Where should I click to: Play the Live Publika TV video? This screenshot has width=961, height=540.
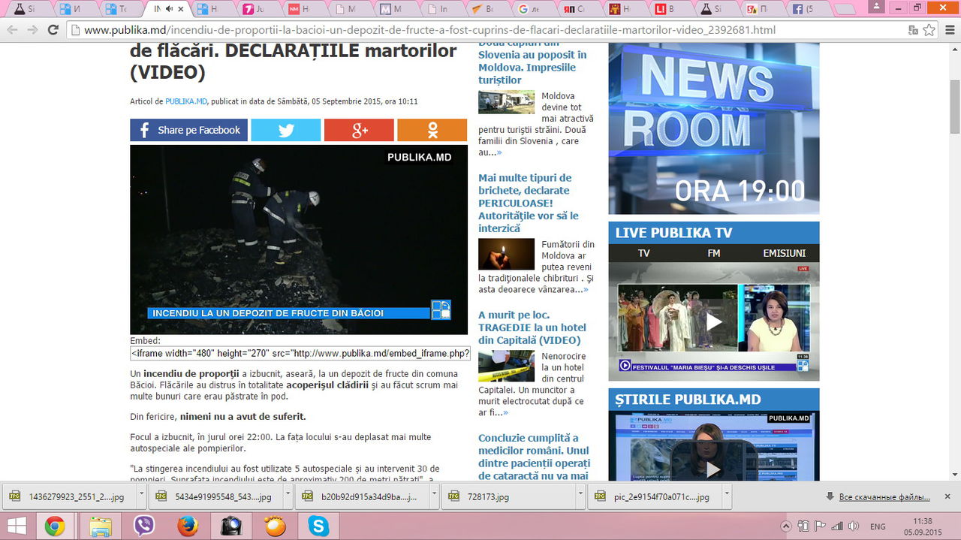pos(713,321)
